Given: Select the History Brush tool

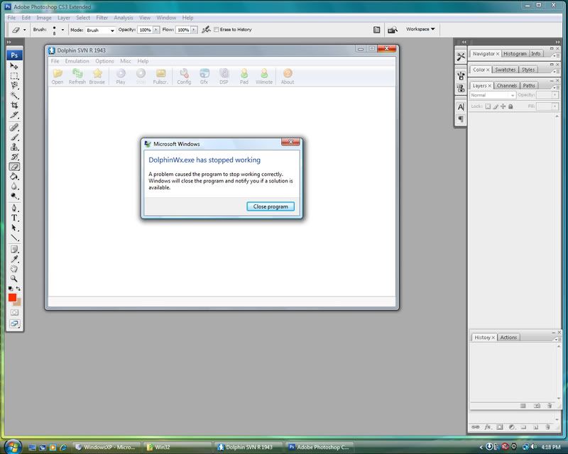Looking at the screenshot, I should (14, 157).
